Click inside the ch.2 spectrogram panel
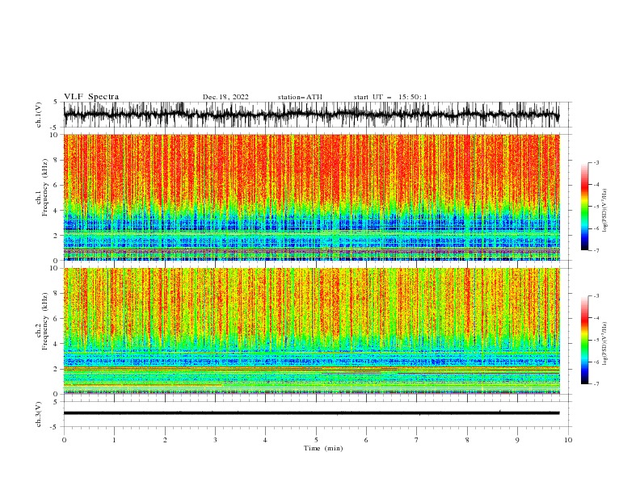 tap(312, 331)
